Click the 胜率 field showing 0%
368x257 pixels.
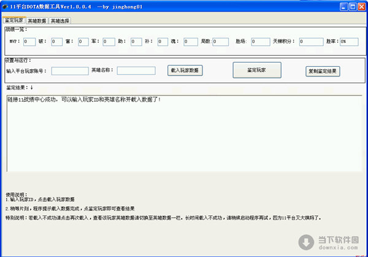pos(349,42)
